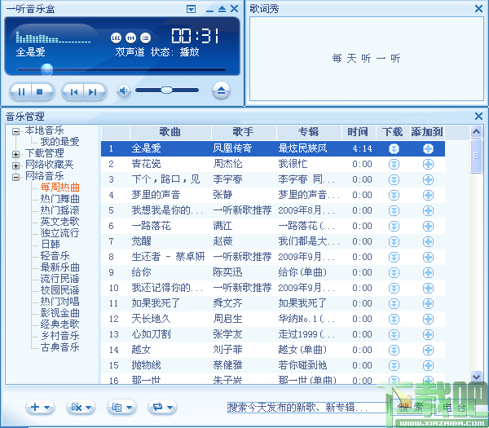This screenshot has width=489, height=428.
Task: Select 古典音乐 category
Action: pos(59,347)
